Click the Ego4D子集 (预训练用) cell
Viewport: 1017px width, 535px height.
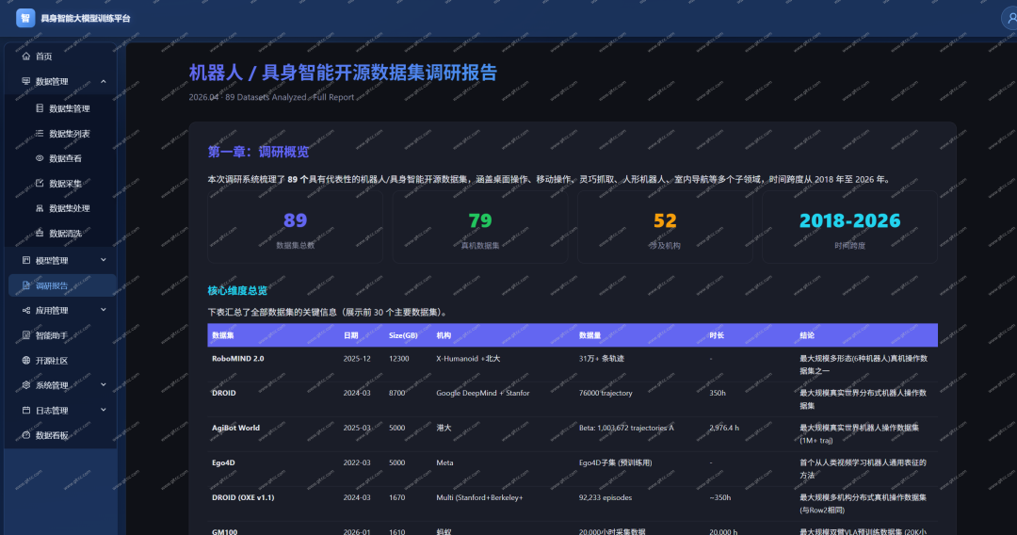pyautogui.click(x=616, y=463)
